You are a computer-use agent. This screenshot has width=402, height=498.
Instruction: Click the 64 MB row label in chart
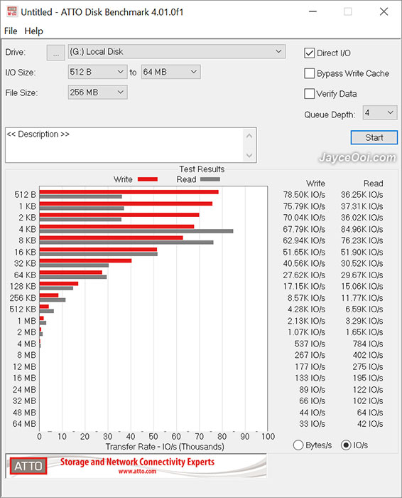(x=24, y=424)
